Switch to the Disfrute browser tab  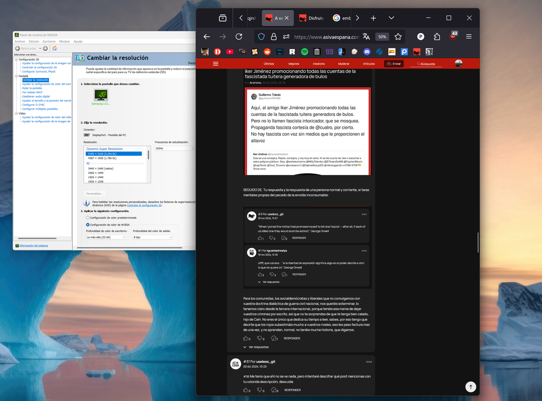coord(311,18)
